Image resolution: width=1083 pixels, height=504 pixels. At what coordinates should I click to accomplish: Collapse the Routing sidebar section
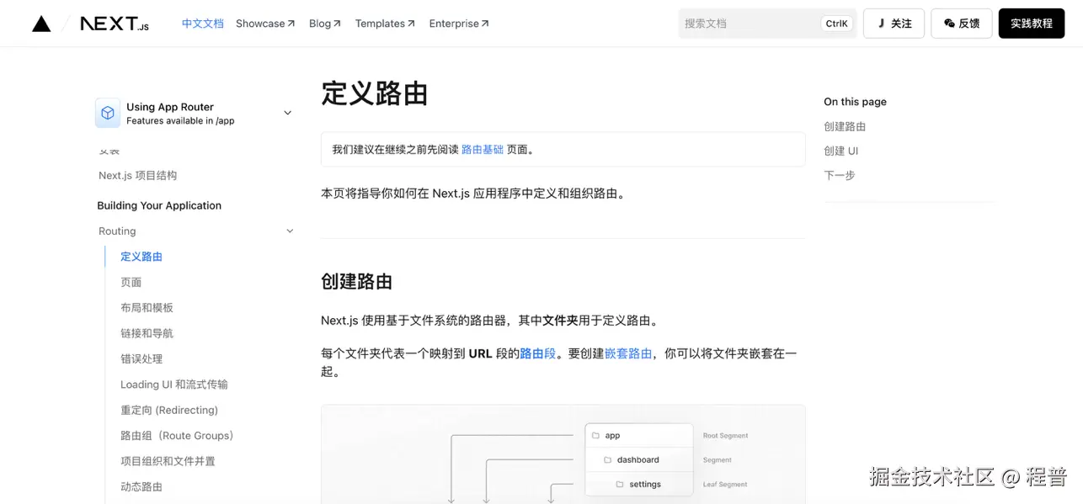point(290,231)
